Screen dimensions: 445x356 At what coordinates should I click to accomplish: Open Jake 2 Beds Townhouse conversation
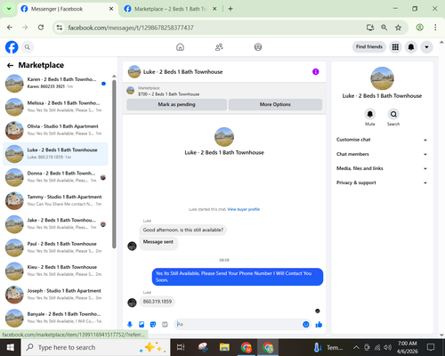55,224
